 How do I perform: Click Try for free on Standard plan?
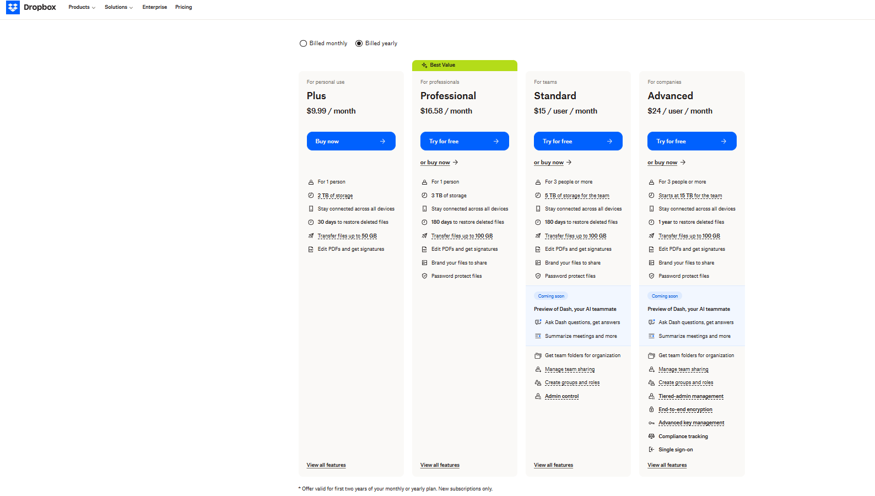coord(578,141)
